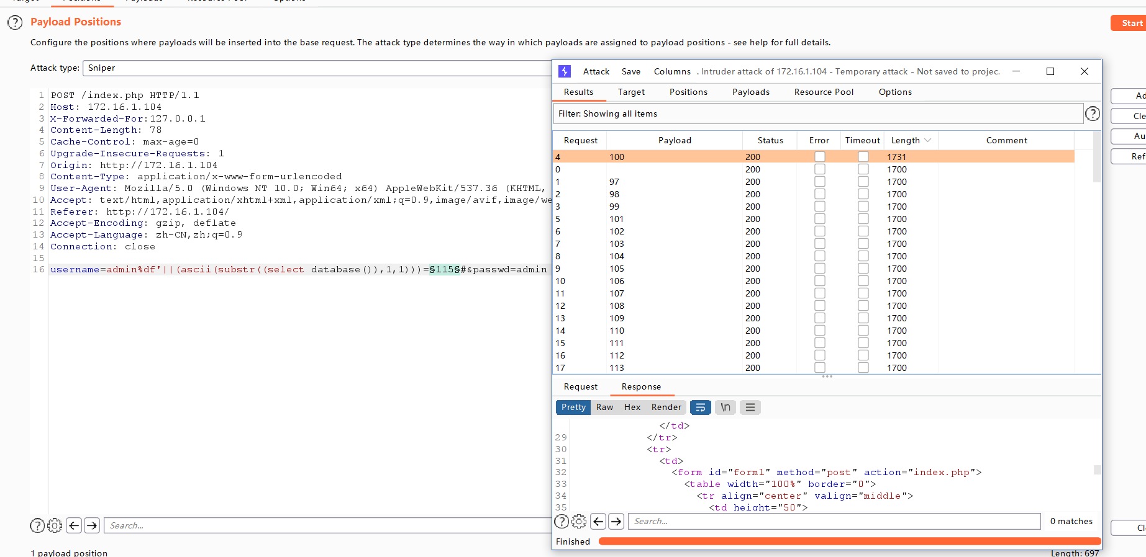Sort results by the Status column header

pos(770,141)
